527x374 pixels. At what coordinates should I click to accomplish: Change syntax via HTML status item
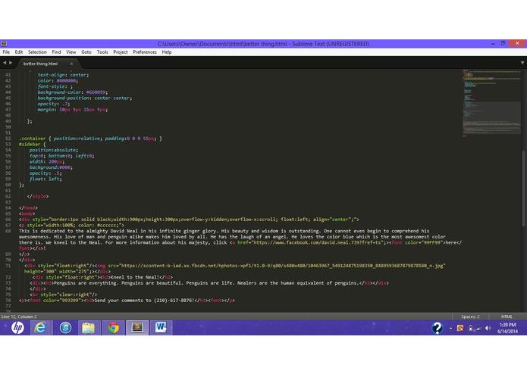507,316
